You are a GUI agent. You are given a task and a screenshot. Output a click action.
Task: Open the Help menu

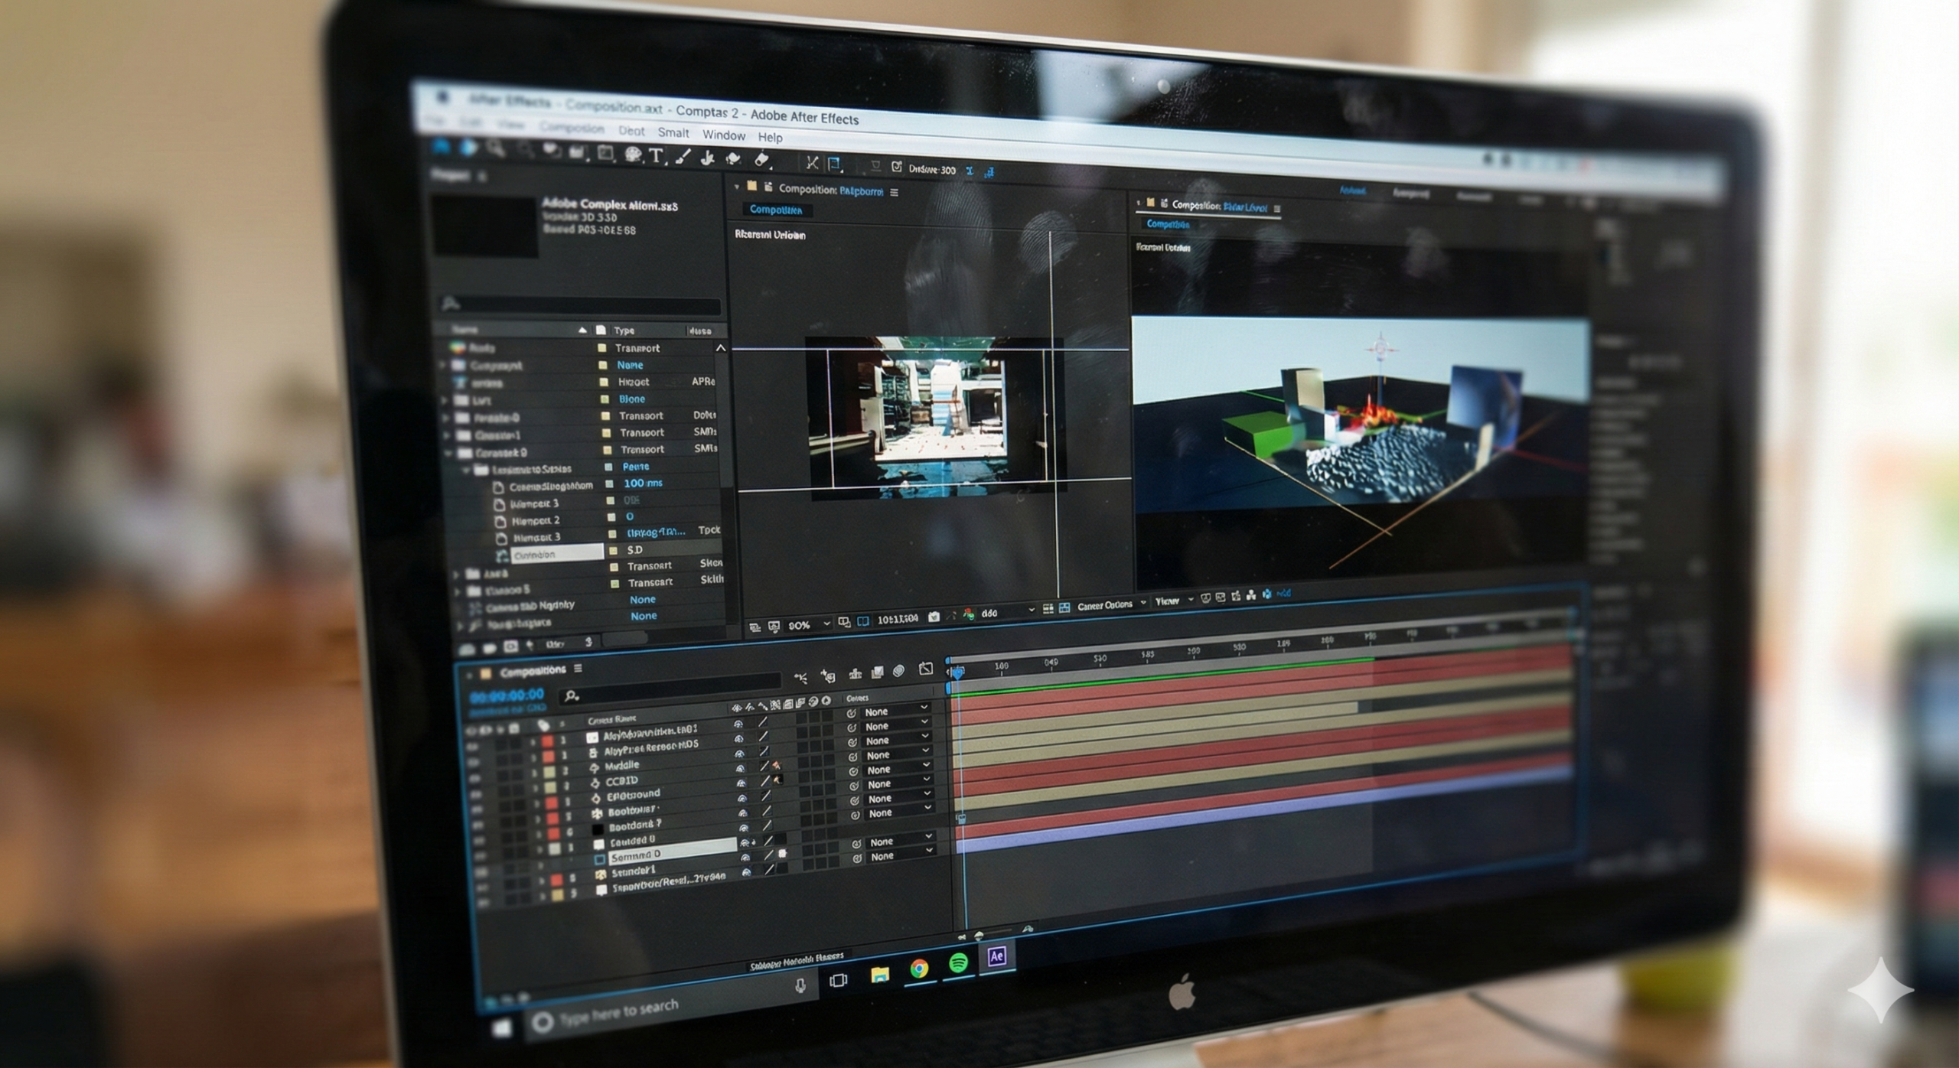pos(770,138)
